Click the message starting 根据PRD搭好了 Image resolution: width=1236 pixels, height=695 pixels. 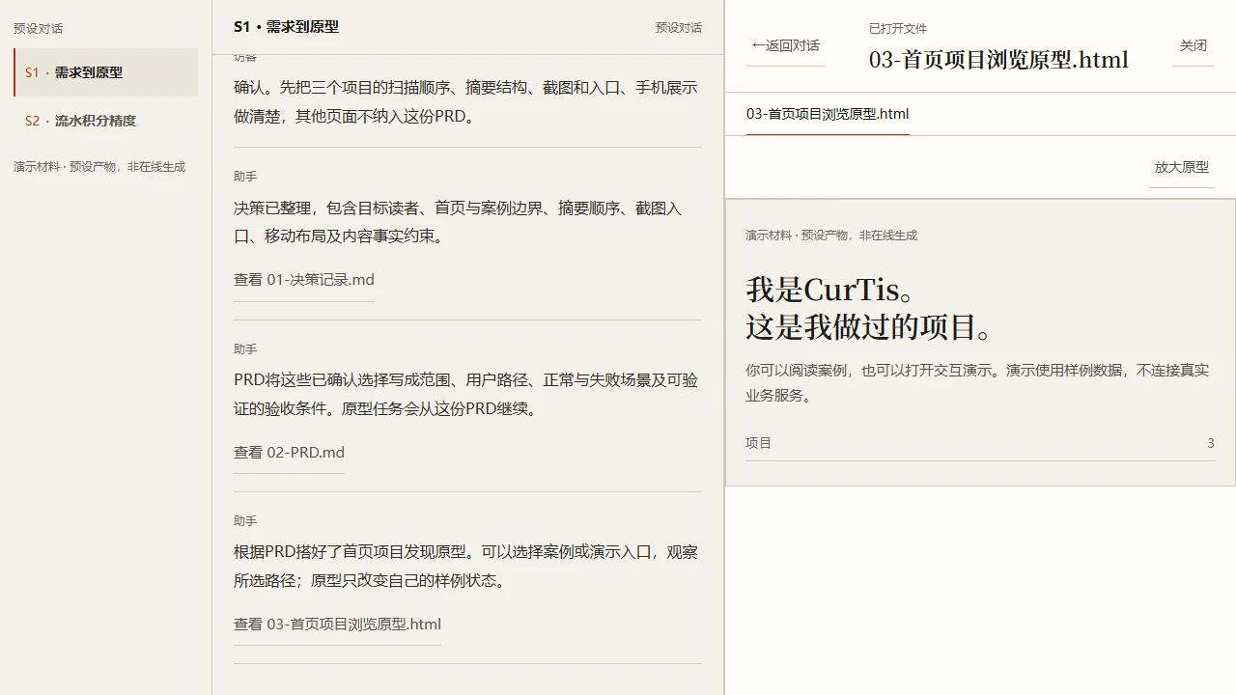[465, 567]
